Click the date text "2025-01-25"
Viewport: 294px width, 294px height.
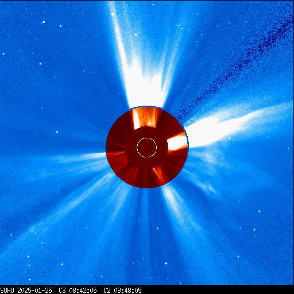[x=34, y=291]
